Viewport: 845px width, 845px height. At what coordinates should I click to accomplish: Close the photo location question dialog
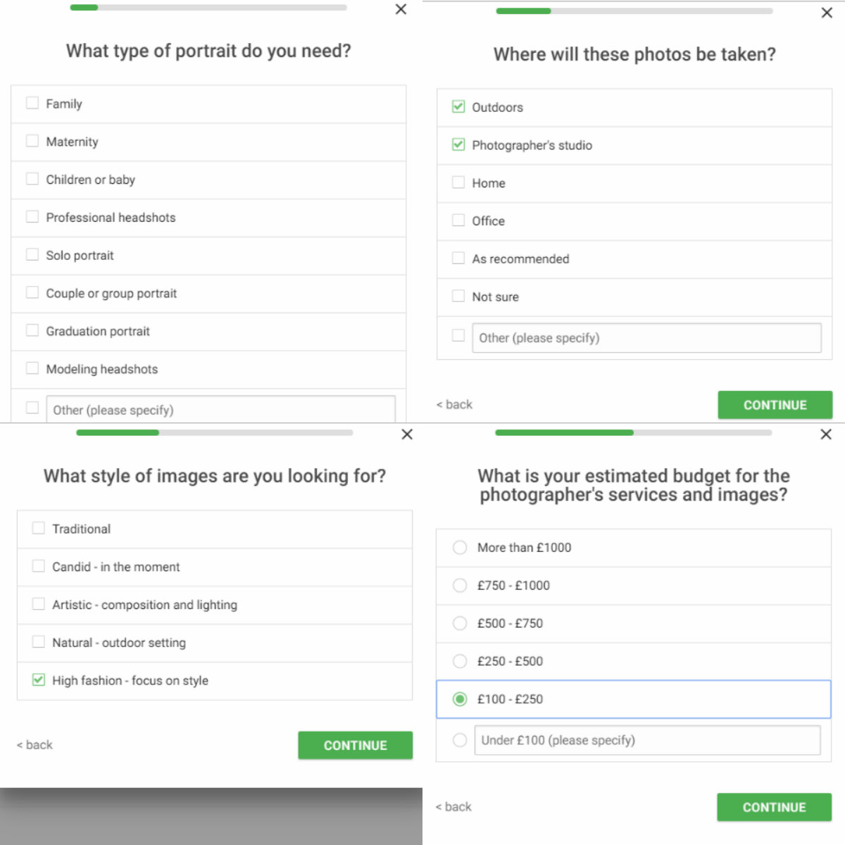pyautogui.click(x=827, y=13)
